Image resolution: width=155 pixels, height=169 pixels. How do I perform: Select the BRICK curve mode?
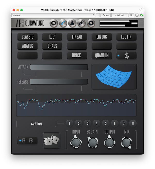pos(77,56)
